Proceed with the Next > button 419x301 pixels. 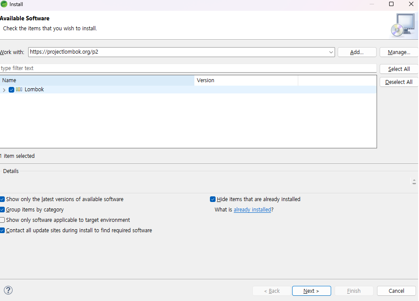pos(312,291)
